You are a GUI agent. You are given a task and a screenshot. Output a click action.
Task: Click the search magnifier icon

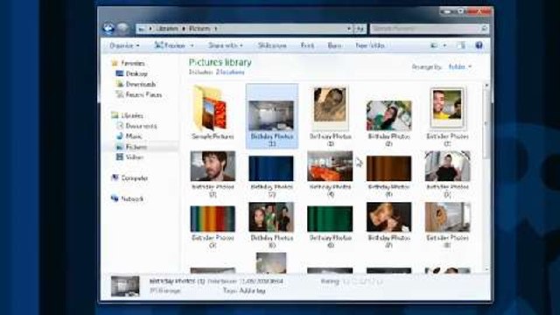click(x=484, y=29)
